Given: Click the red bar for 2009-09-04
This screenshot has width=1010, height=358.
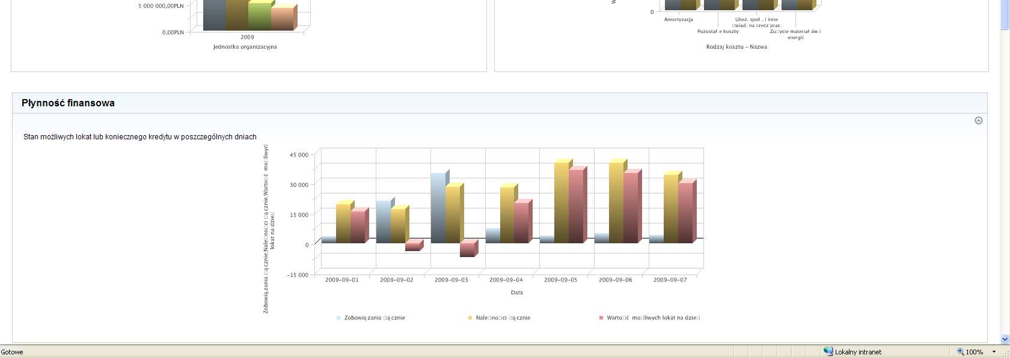Looking at the screenshot, I should pyautogui.click(x=522, y=222).
